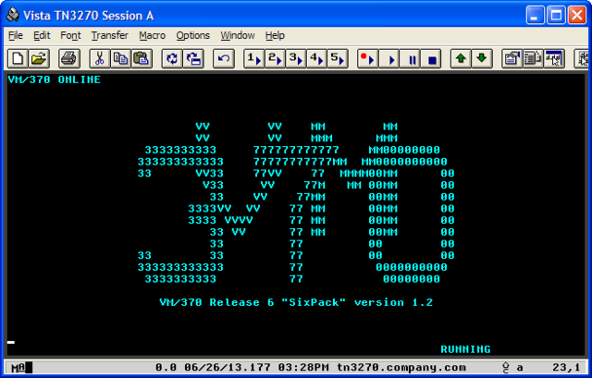
Task: Click the circular arrows refresh icon
Action: coord(172,59)
